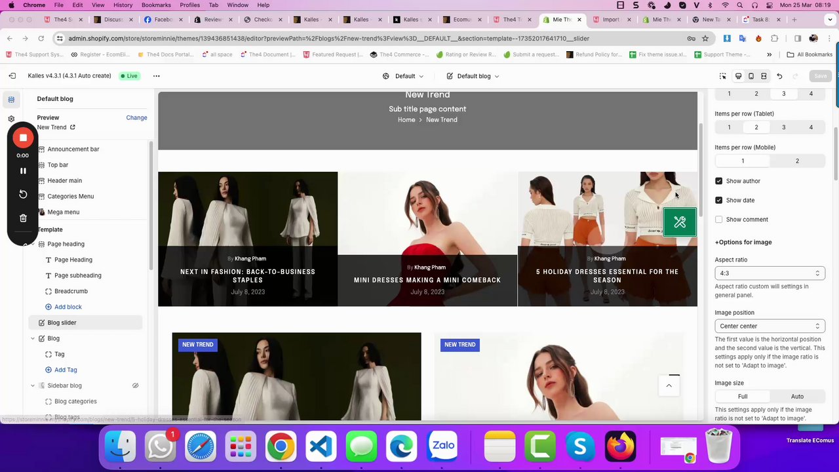Enable the Show comment checkbox
839x472 pixels.
(719, 220)
